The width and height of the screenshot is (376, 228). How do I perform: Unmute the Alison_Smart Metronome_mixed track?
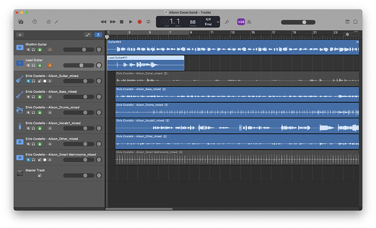tap(28, 160)
